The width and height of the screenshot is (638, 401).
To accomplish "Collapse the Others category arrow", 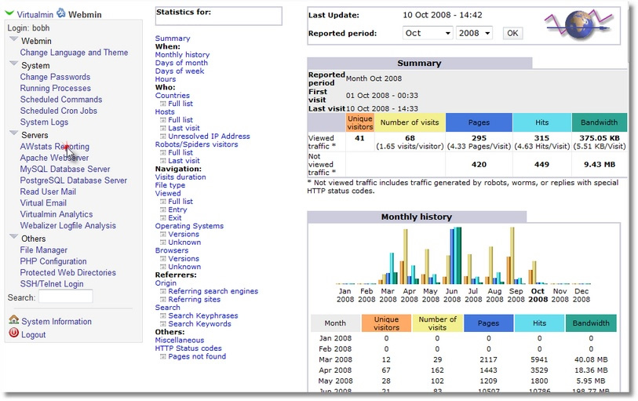I will pos(14,237).
